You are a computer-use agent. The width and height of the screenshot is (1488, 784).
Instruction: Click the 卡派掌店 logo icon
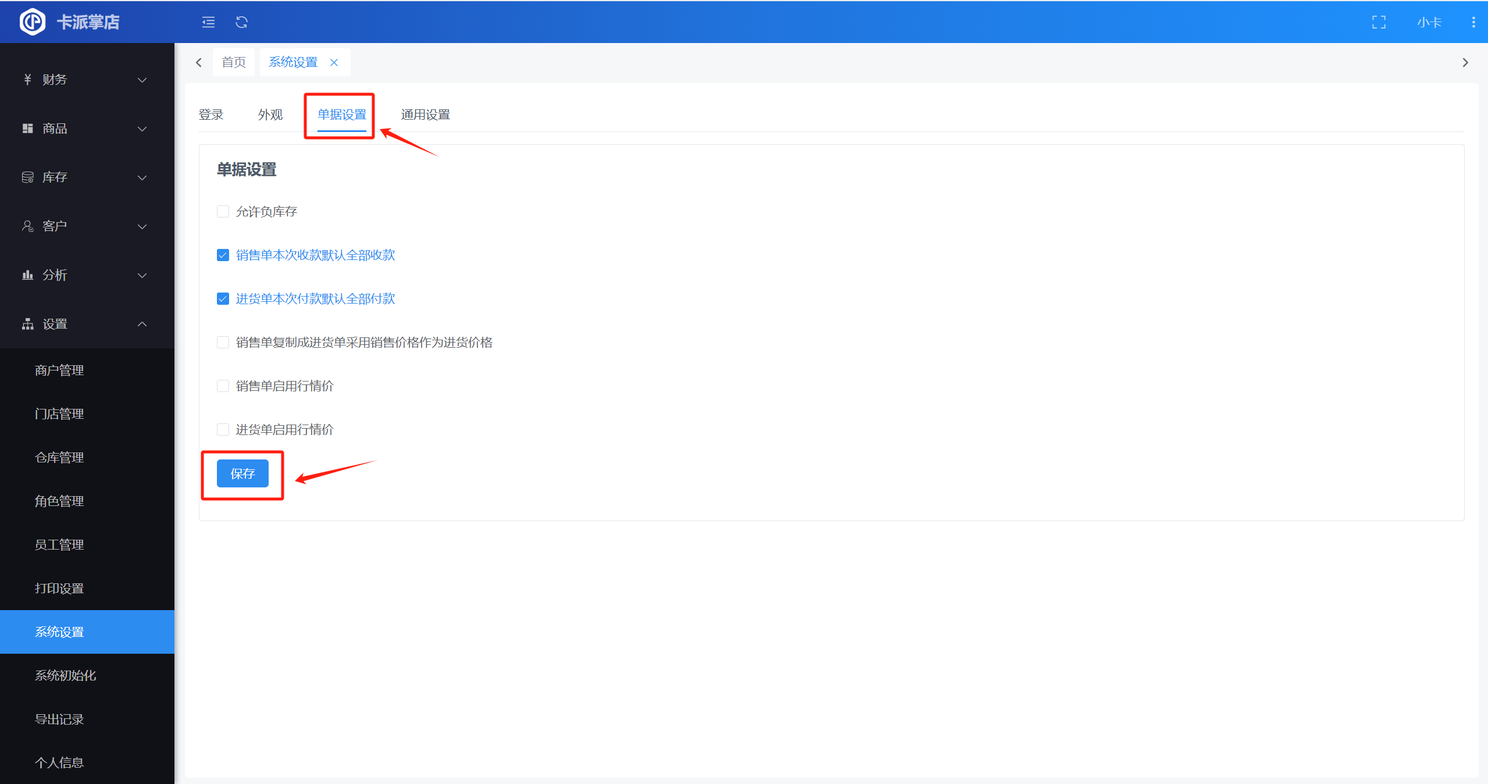click(x=33, y=22)
